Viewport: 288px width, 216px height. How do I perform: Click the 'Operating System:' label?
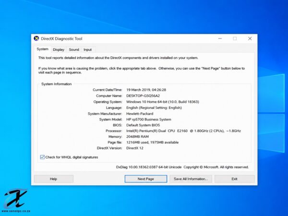click(x=108, y=102)
